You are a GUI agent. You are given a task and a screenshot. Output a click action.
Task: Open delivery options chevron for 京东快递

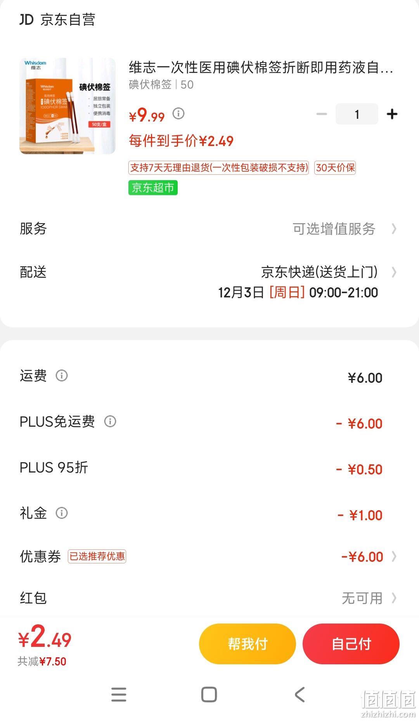coord(394,272)
